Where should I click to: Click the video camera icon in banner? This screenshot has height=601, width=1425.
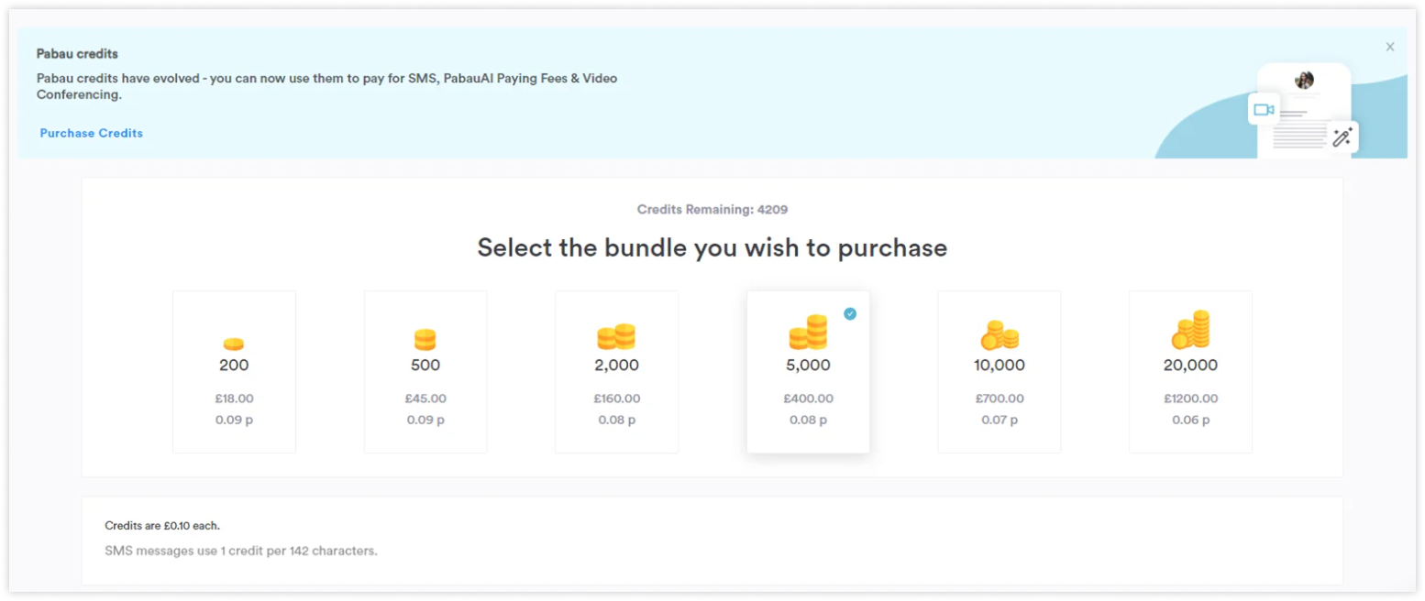click(x=1264, y=110)
